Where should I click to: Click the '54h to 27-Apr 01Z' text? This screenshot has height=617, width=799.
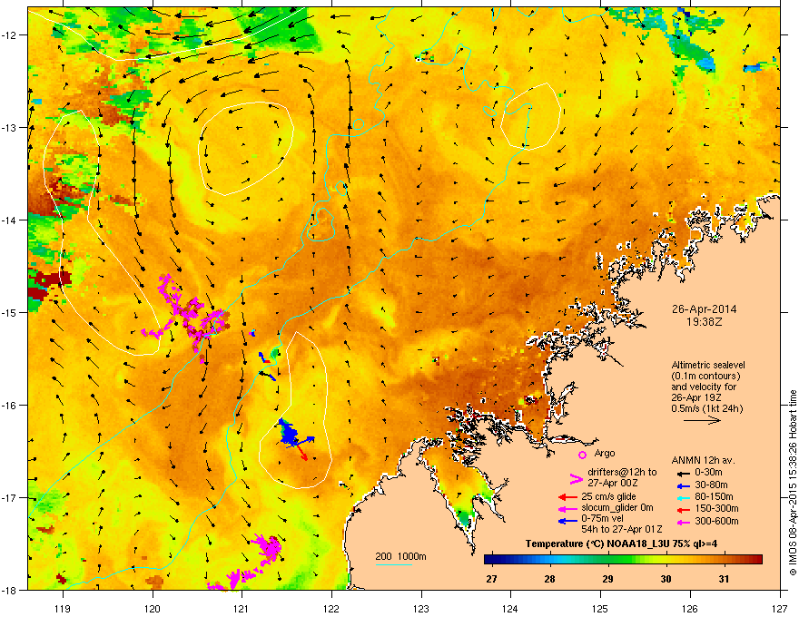(x=622, y=529)
